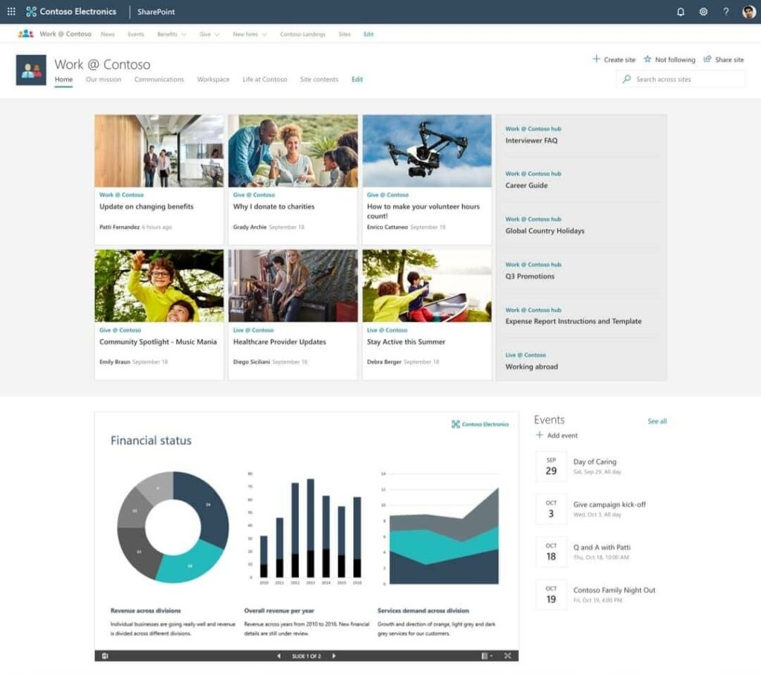Switch to Our mission tab
The width and height of the screenshot is (761, 675).
pyautogui.click(x=103, y=79)
